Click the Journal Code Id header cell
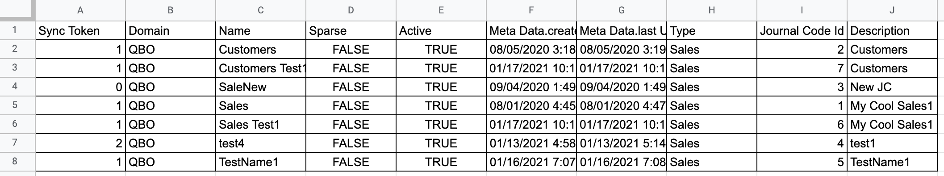The image size is (944, 176). (x=802, y=30)
